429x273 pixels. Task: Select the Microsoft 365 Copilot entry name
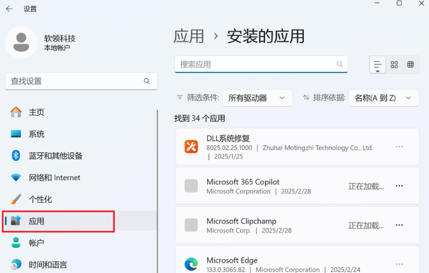click(x=243, y=182)
